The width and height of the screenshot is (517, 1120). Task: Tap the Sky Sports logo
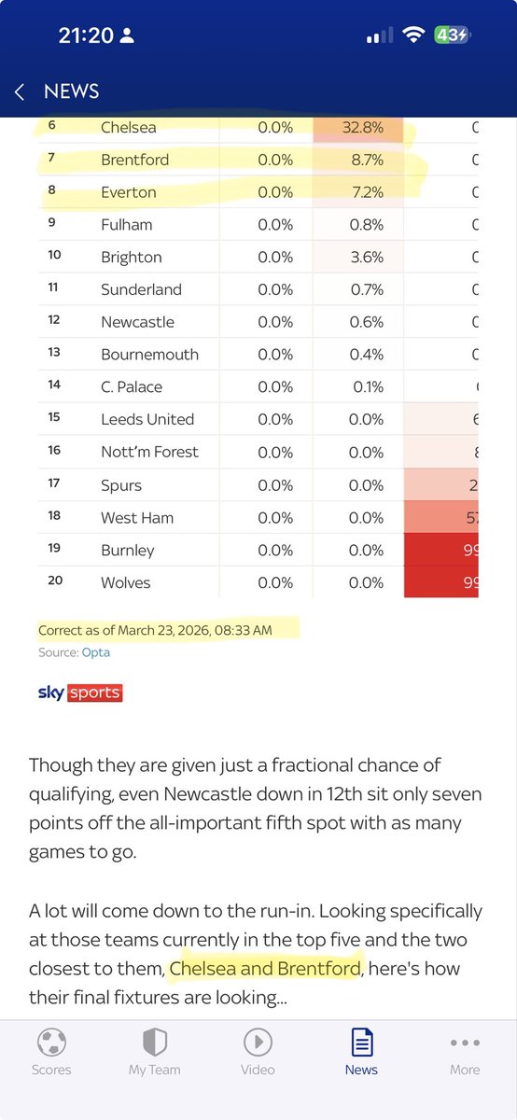[80, 693]
